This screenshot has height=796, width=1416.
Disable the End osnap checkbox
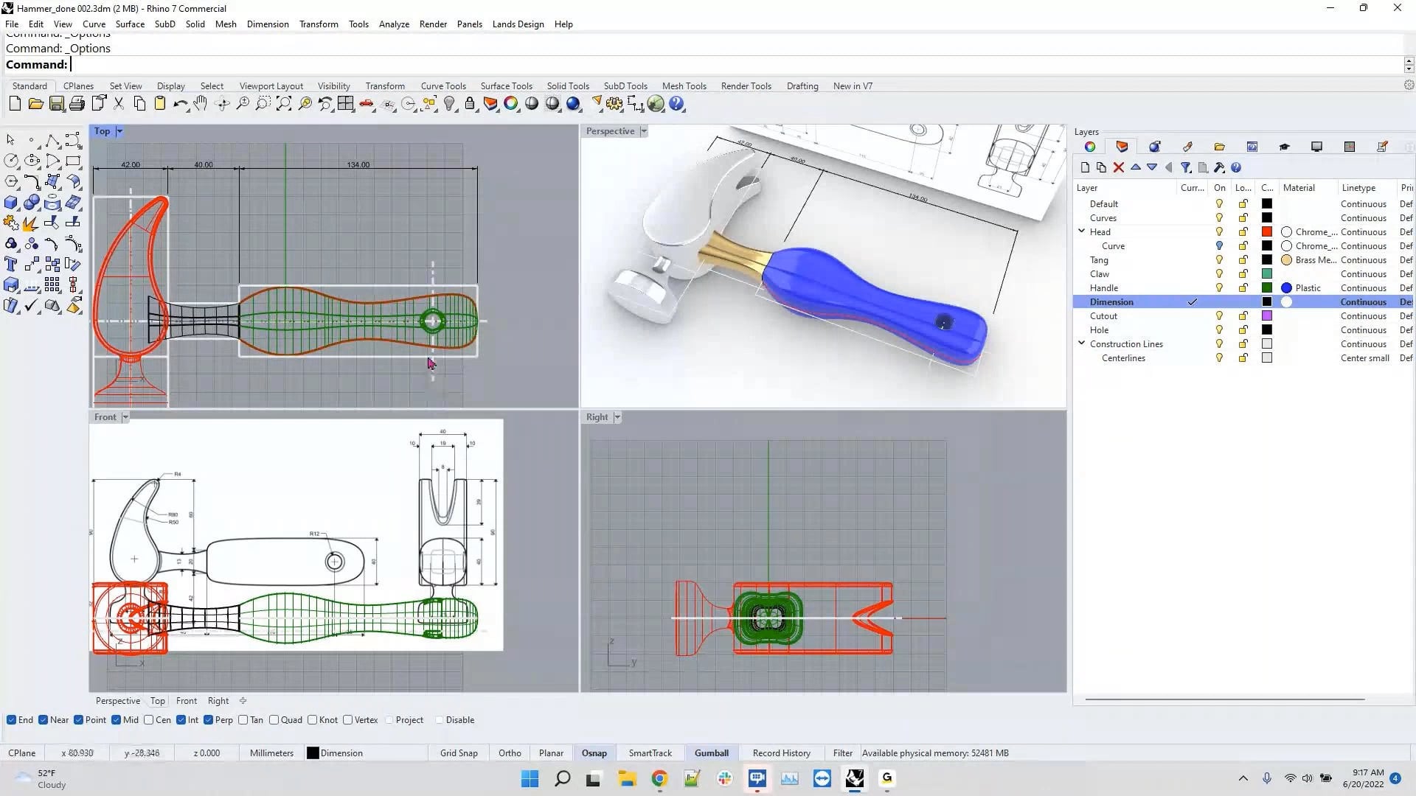(11, 720)
